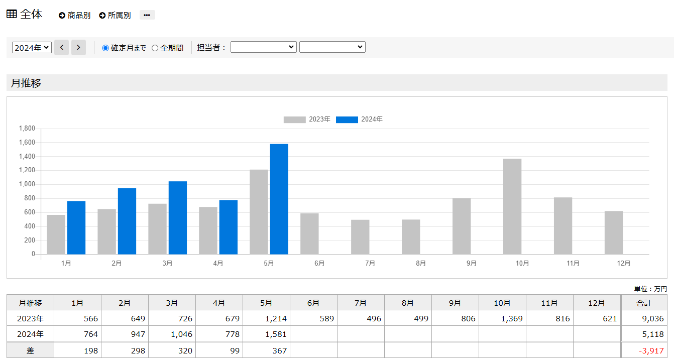Image resolution: width=674 pixels, height=363 pixels.
Task: Click the red -3,917 difference total cell
Action: coord(644,350)
